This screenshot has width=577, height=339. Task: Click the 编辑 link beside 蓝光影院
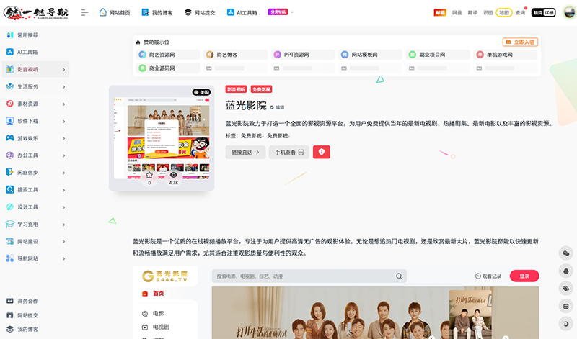tap(277, 107)
